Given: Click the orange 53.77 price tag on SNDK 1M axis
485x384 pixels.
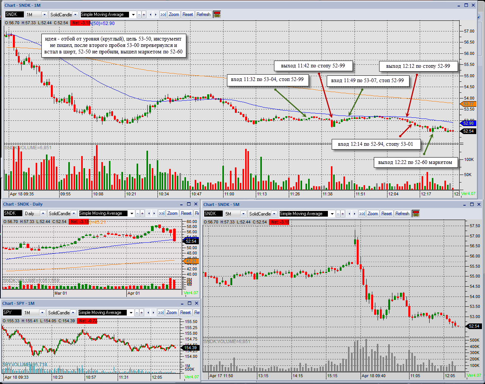Looking at the screenshot, I should pyautogui.click(x=468, y=104).
